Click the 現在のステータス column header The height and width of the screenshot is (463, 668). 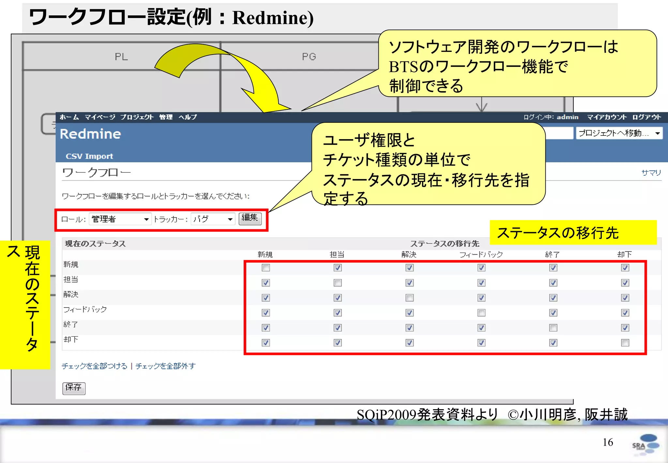[95, 244]
